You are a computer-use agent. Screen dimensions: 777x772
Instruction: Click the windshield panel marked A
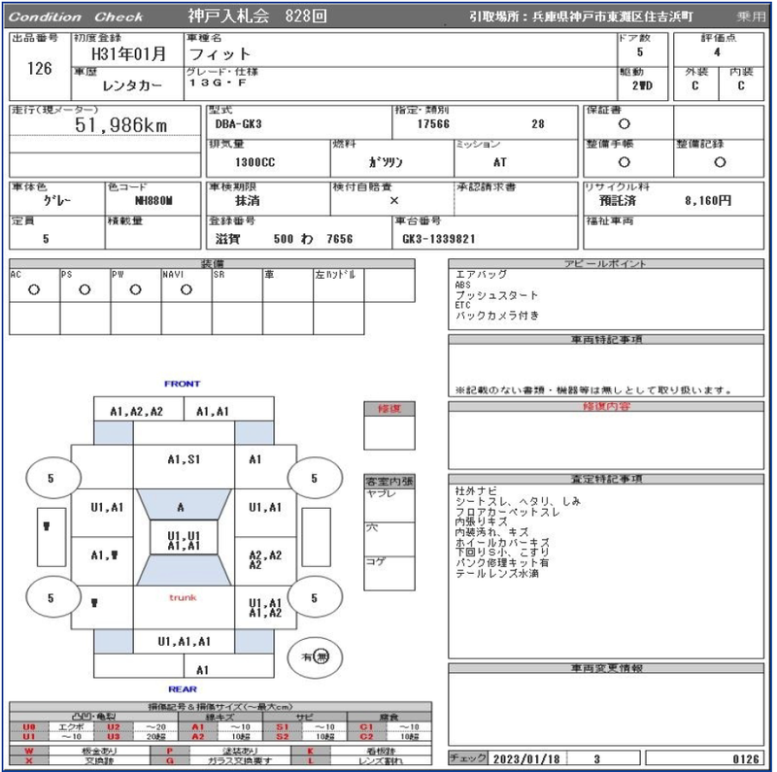pos(184,504)
